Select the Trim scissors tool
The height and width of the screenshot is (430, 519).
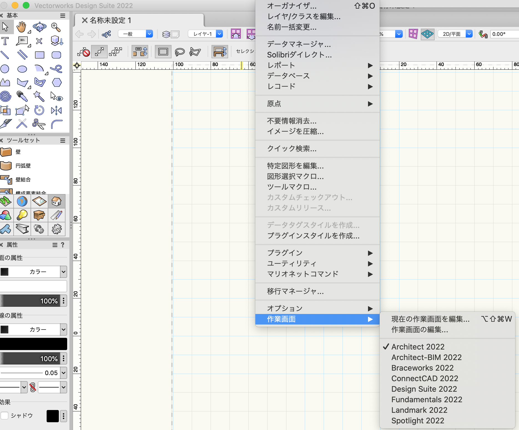[x=39, y=124]
